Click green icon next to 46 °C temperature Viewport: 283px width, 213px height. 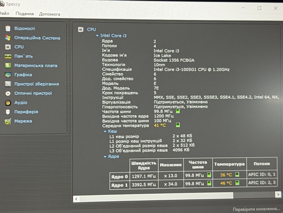(237, 183)
